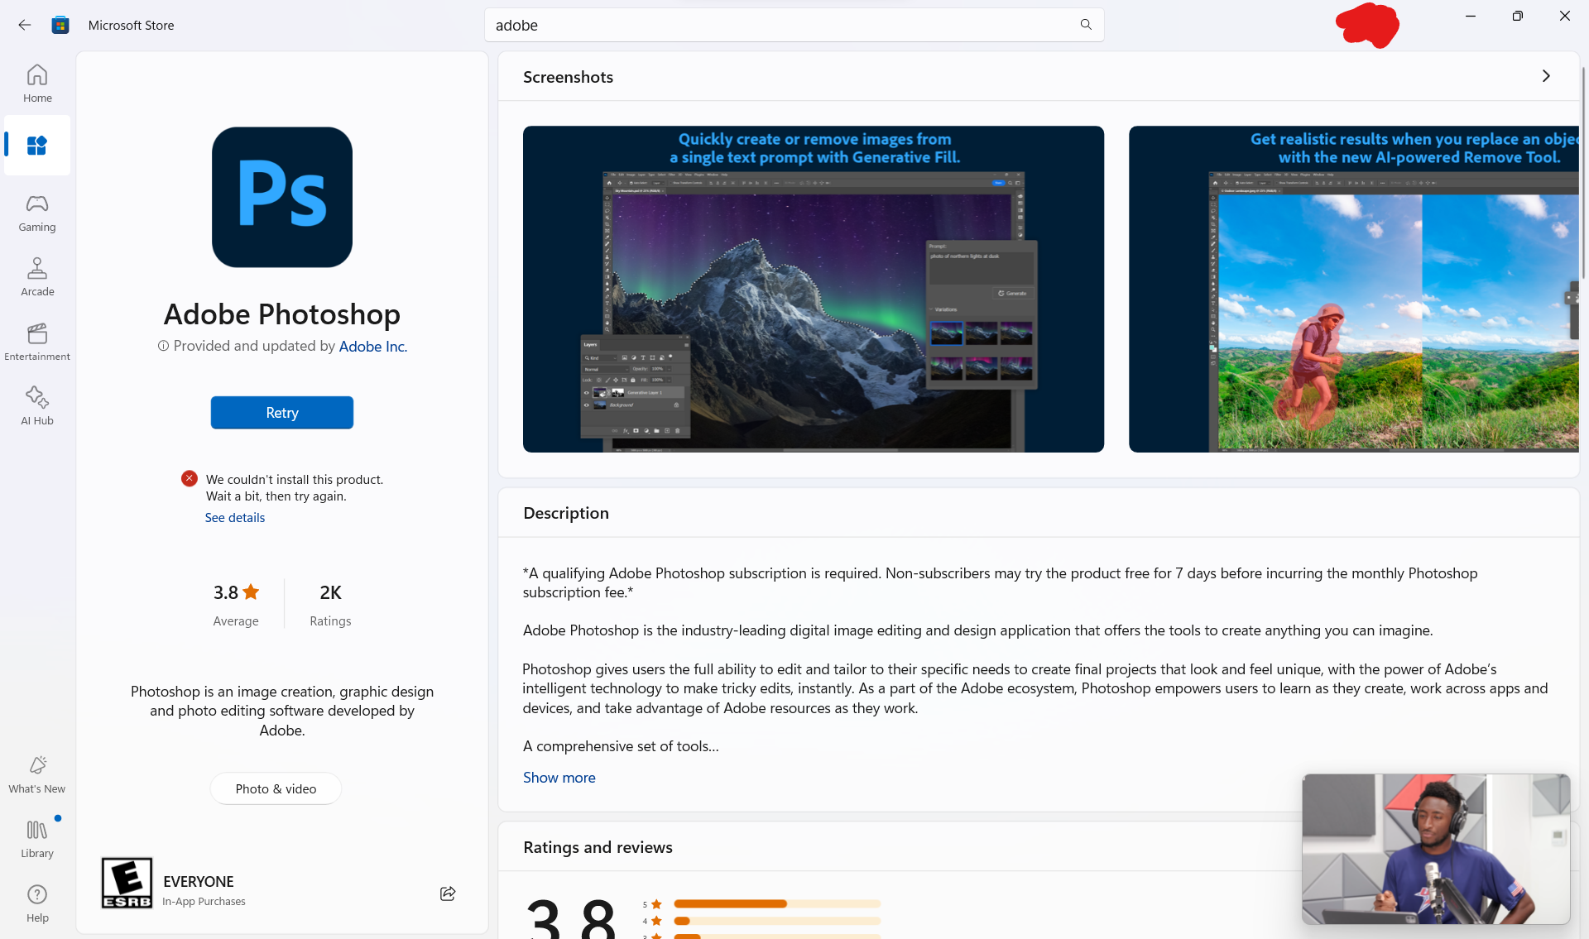Restore down the Microsoft Store window
1589x939 pixels.
(x=1517, y=16)
